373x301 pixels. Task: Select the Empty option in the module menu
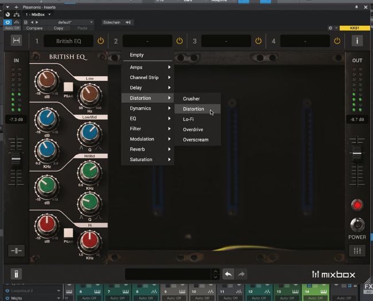click(147, 55)
